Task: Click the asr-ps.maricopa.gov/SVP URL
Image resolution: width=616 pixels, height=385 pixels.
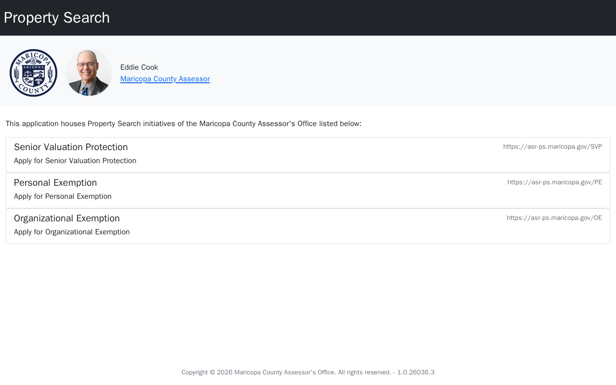Action: click(x=552, y=147)
